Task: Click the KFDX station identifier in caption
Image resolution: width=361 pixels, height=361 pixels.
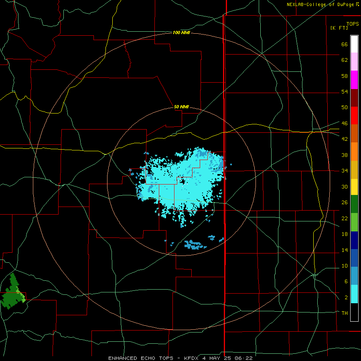Action: (x=191, y=358)
